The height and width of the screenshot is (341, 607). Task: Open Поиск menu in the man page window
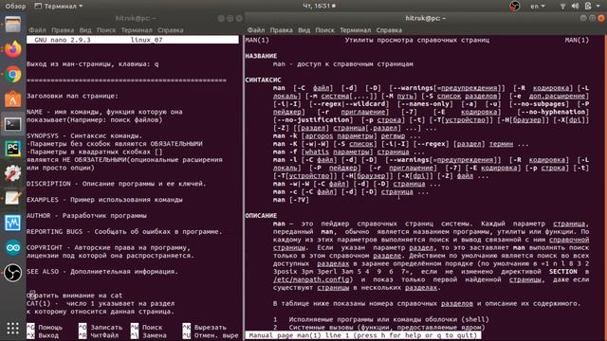[324, 29]
